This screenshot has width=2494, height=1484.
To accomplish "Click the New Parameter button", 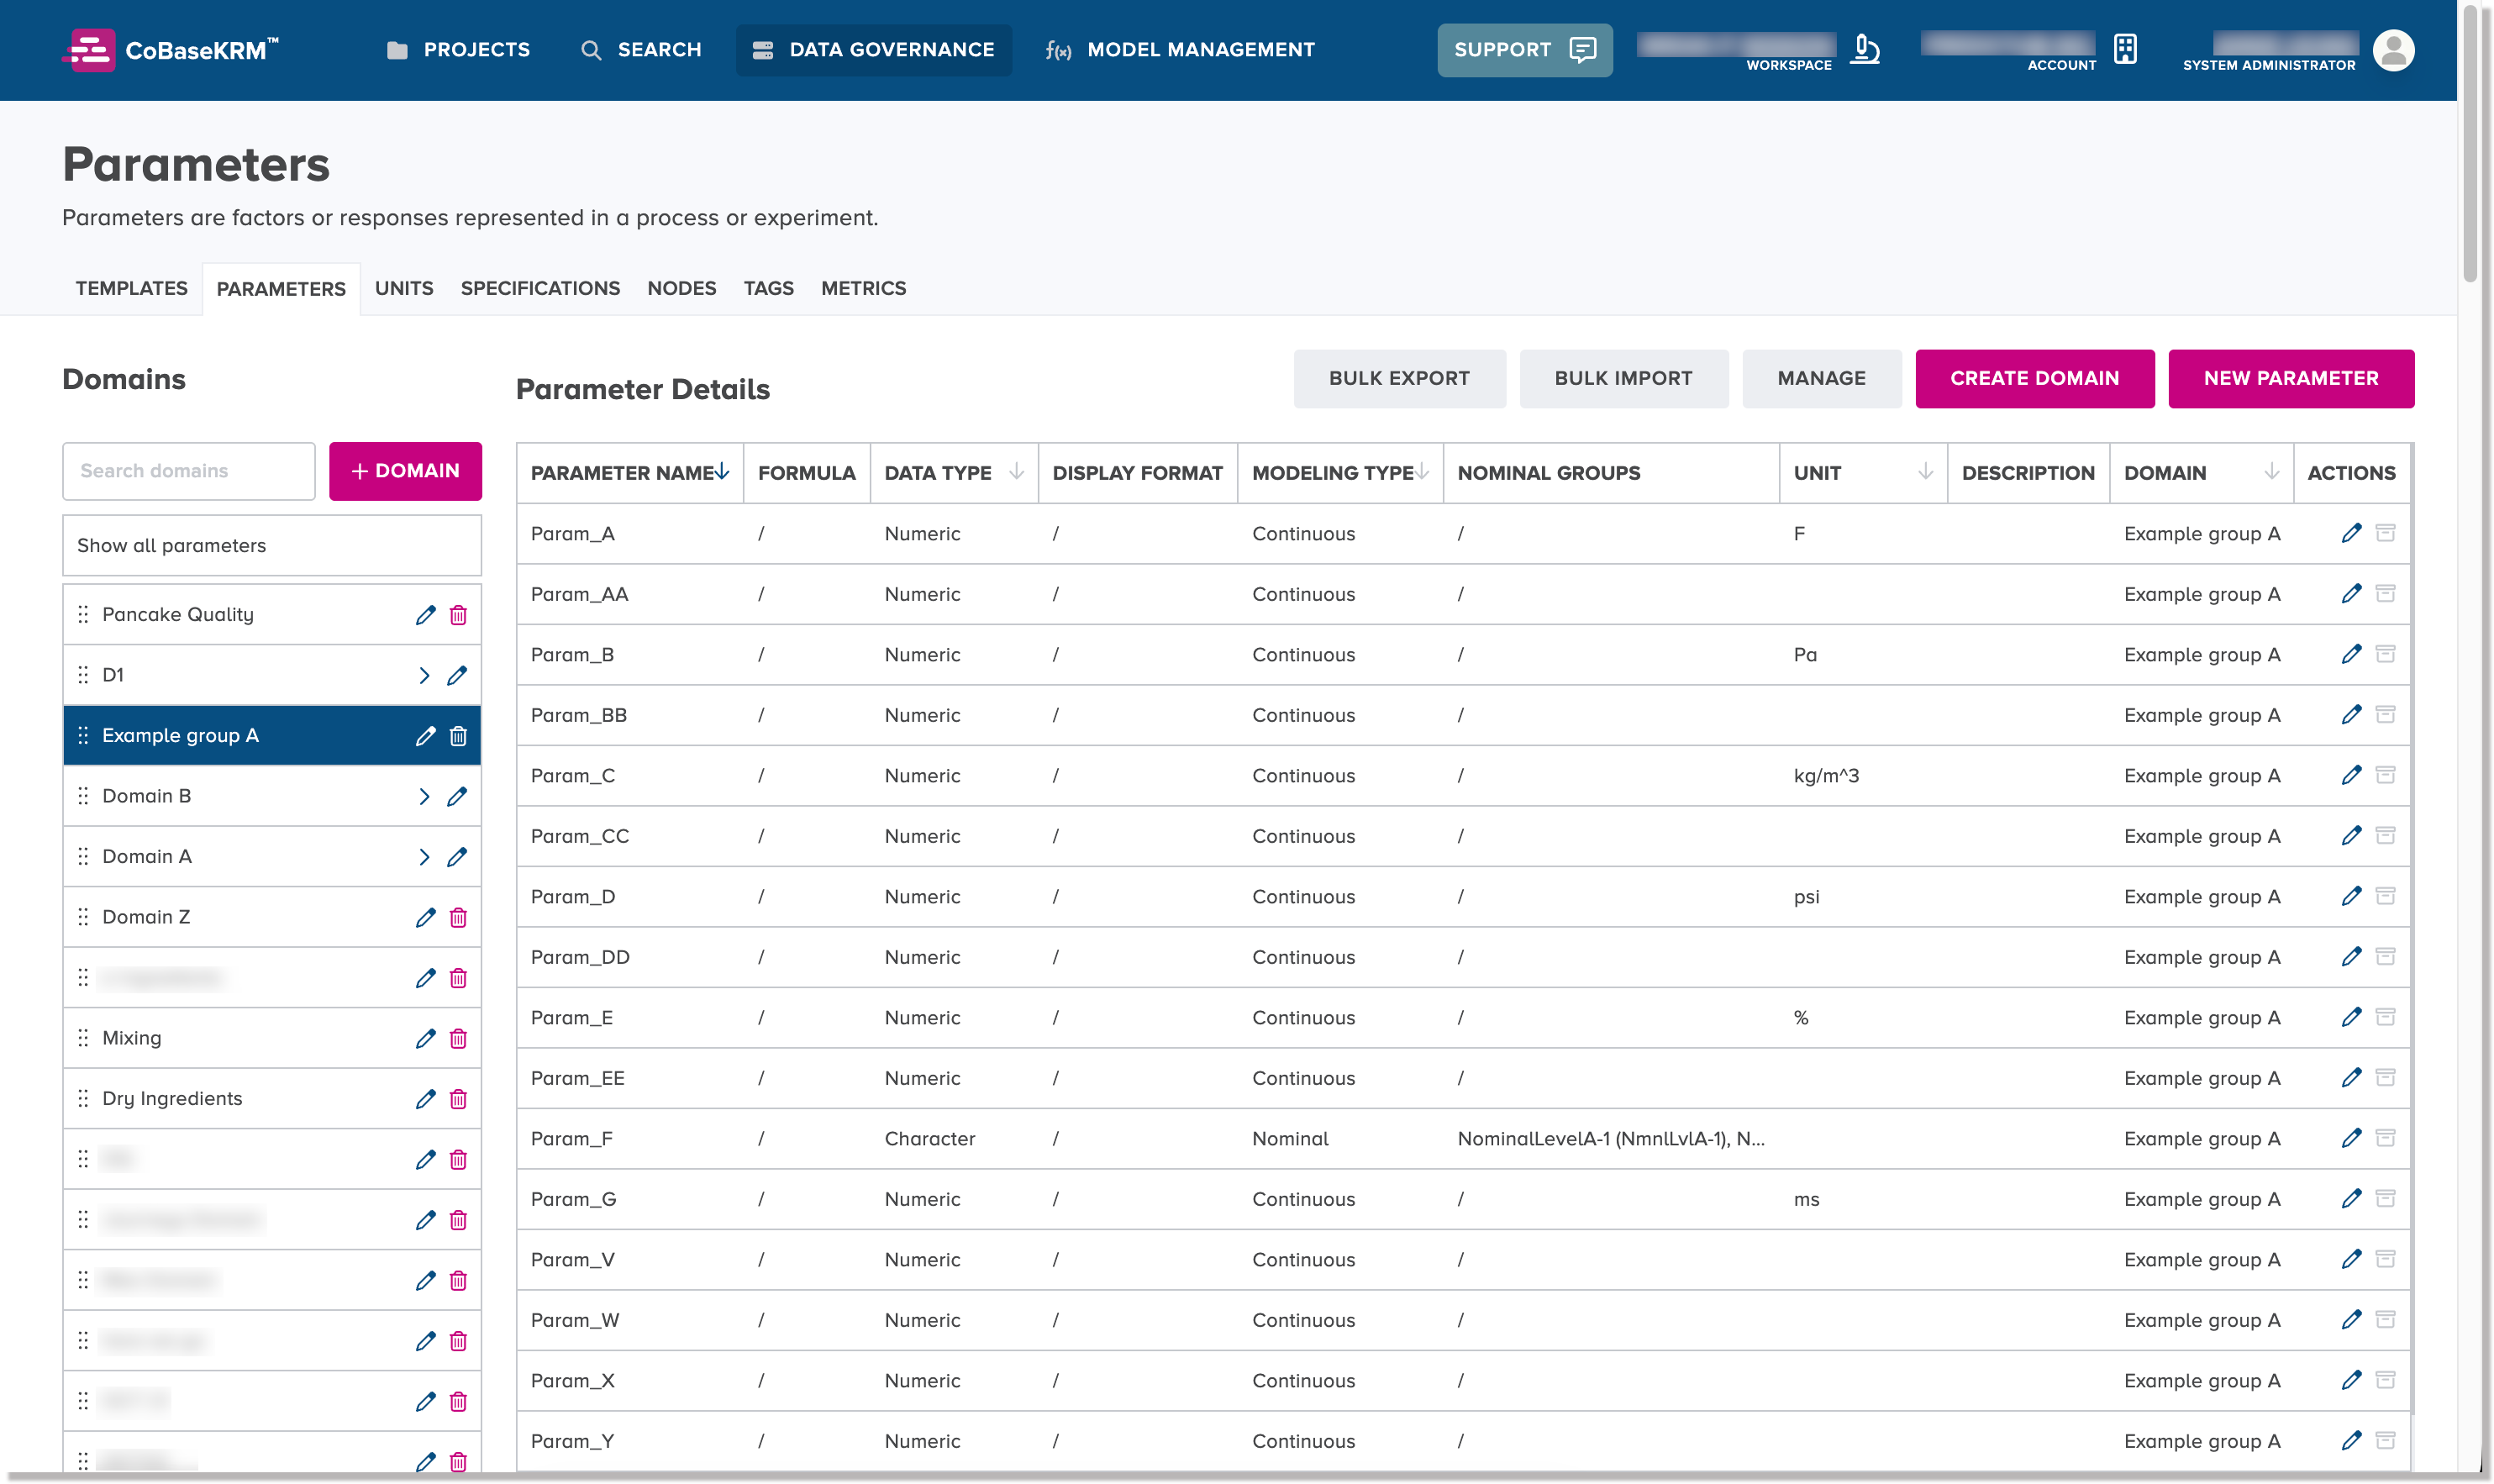I will click(x=2291, y=378).
